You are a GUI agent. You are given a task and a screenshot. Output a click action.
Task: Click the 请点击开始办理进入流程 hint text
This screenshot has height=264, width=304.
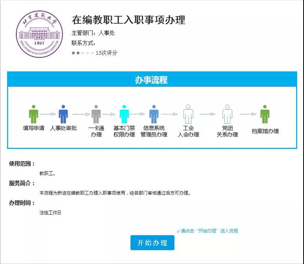pyautogui.click(x=207, y=231)
